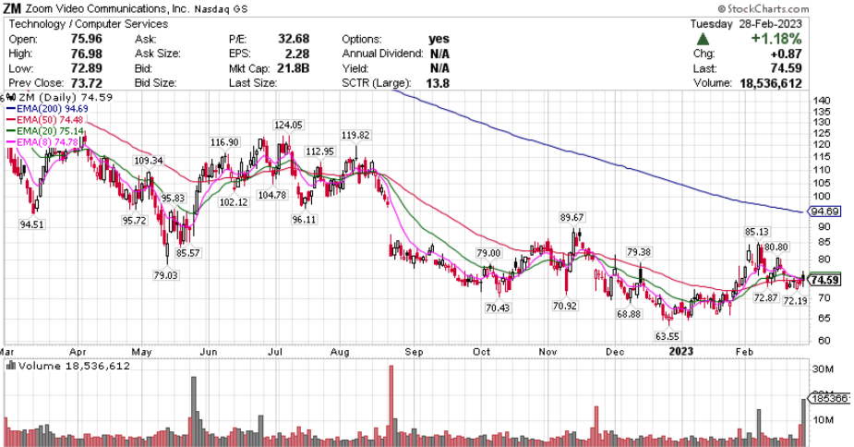854x447 pixels.
Task: Click the 116.90 price label
Action: click(225, 142)
